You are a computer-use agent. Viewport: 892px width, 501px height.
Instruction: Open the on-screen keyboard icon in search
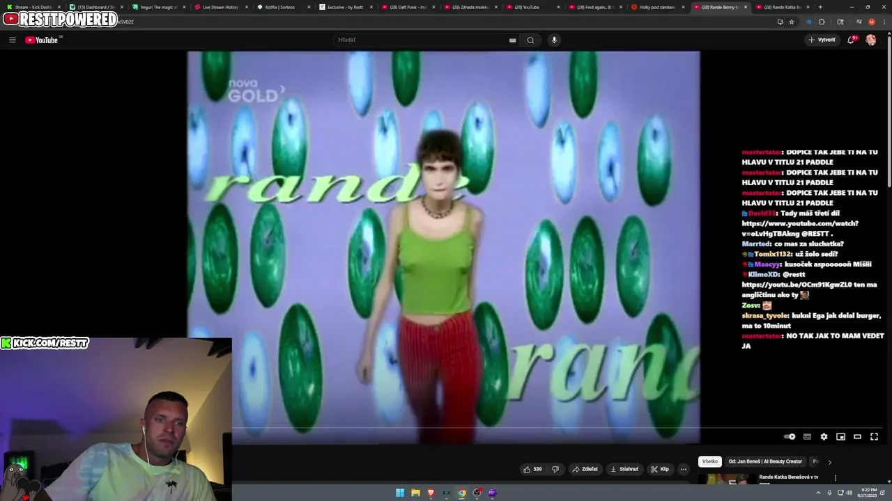[513, 40]
